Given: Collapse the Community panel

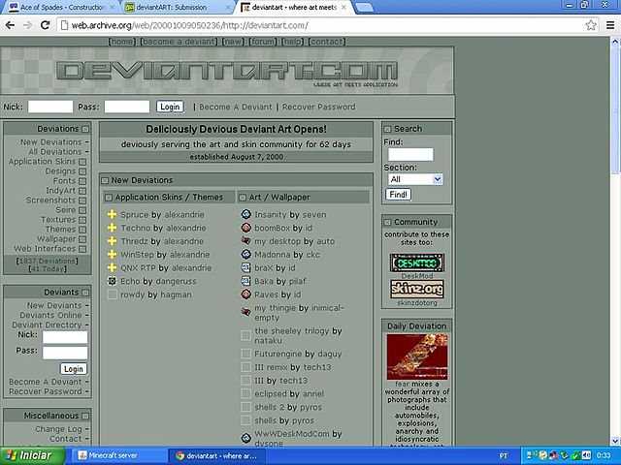Looking at the screenshot, I should pos(388,223).
